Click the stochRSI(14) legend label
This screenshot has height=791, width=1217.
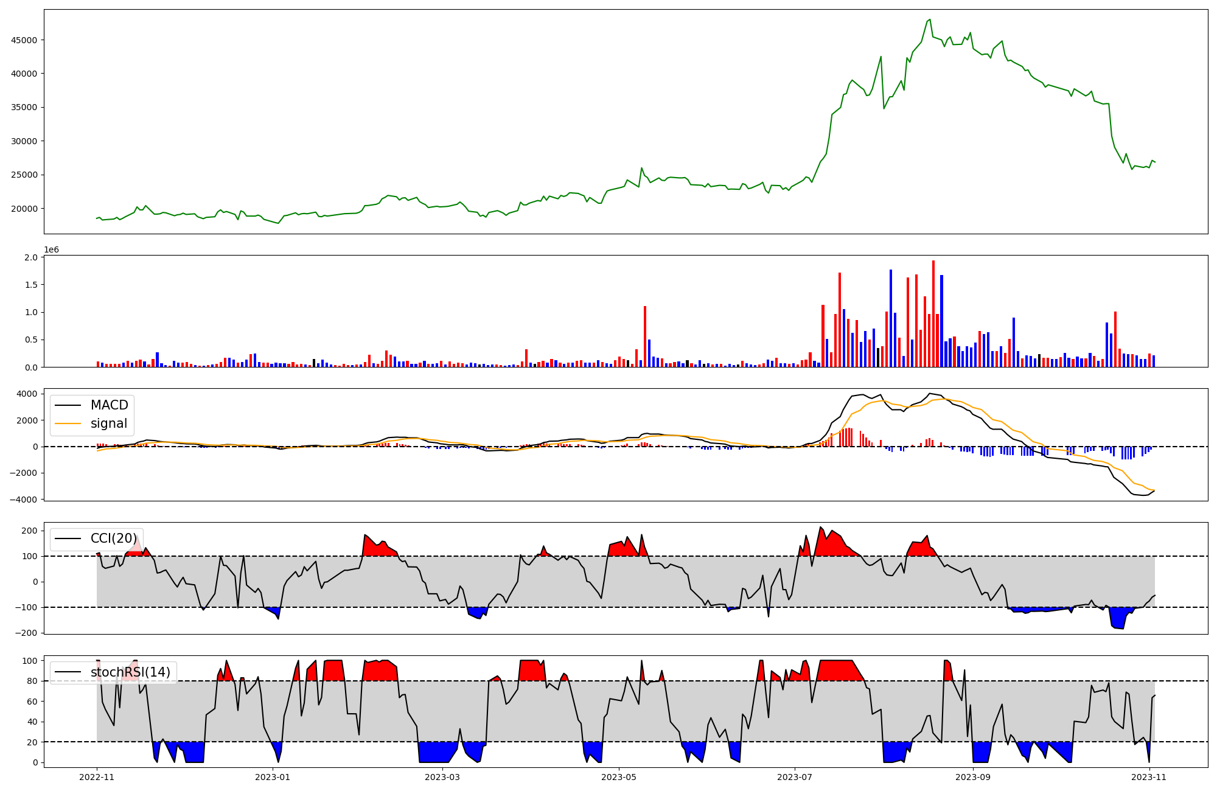click(130, 672)
